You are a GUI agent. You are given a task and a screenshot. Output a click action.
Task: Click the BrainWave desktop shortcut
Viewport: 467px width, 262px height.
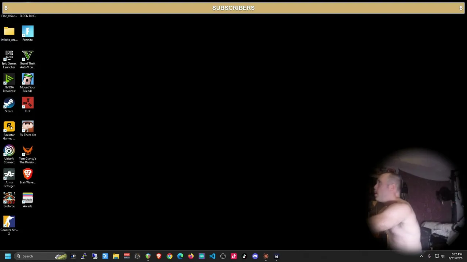point(27,176)
